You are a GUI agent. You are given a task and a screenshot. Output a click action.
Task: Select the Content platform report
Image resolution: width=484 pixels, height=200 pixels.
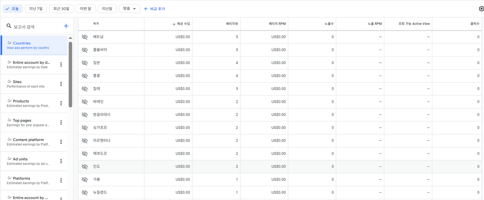tap(29, 142)
